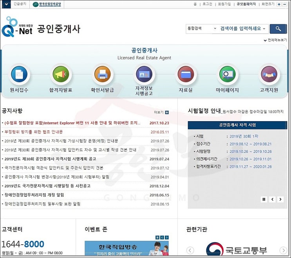Click the customer center number 1644-8000
The height and width of the screenshot is (258, 291).
point(23,244)
